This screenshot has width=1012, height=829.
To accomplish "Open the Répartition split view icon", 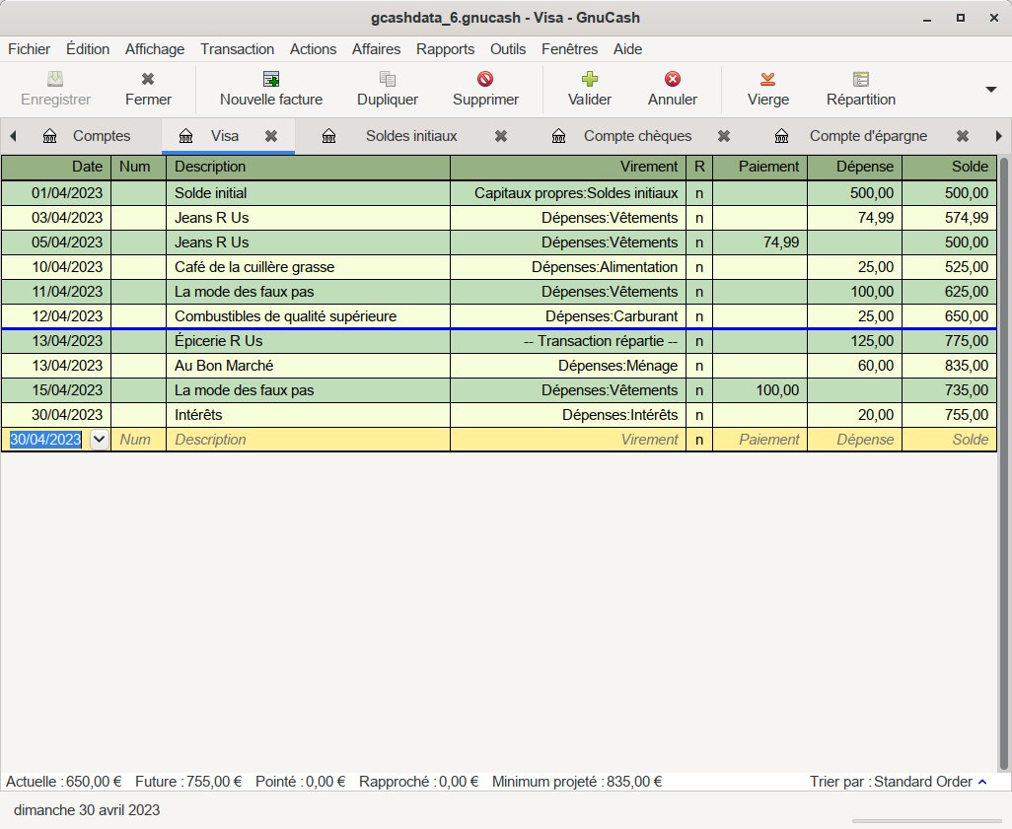I will click(x=861, y=79).
